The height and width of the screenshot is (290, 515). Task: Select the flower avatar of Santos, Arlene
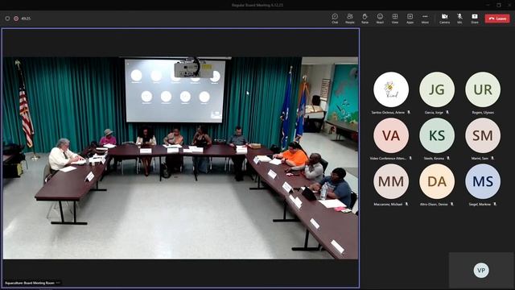(391, 89)
